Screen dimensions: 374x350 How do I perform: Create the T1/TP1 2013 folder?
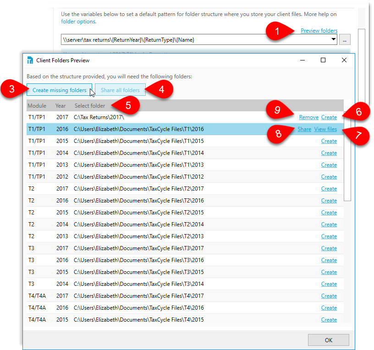[329, 165]
